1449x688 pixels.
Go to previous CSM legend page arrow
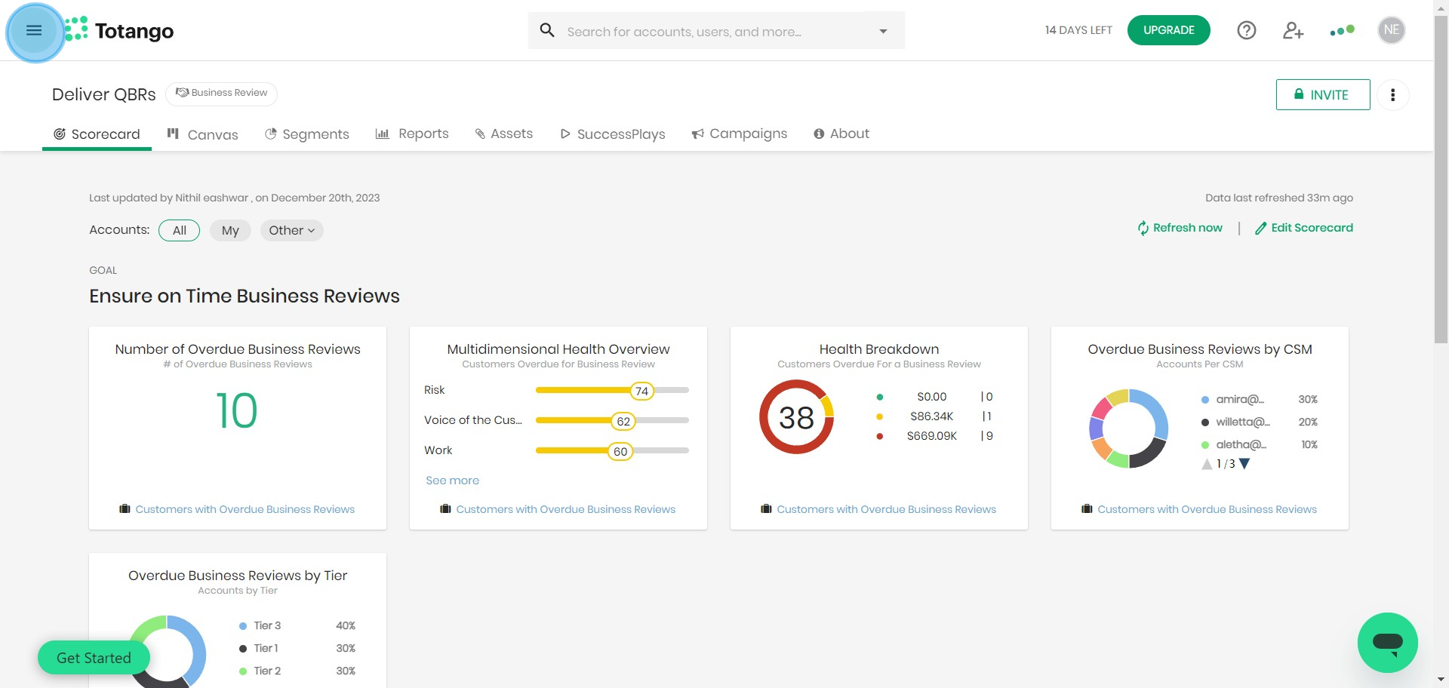click(x=1207, y=464)
